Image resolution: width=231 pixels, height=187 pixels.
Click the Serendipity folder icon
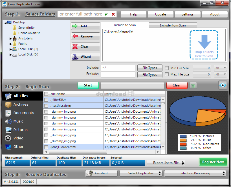click(14, 28)
